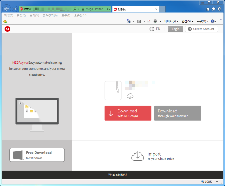This screenshot has width=225, height=186.
Task: Click the EN language label
Action: [x=158, y=29]
